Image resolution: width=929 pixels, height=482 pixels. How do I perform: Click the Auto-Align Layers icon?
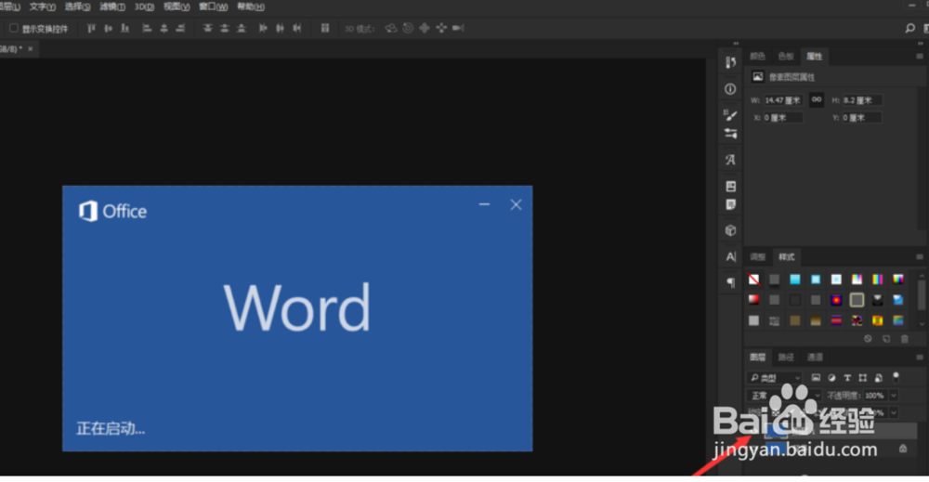(x=324, y=28)
